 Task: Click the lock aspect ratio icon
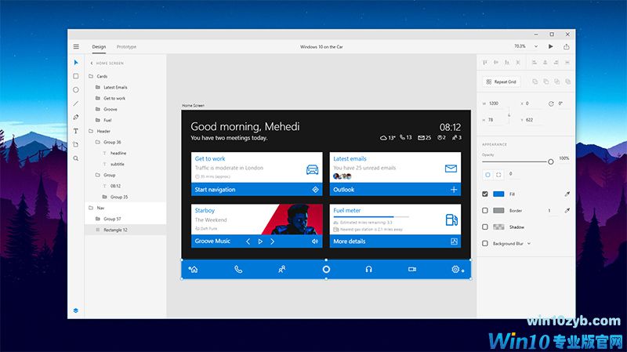pos(509,114)
